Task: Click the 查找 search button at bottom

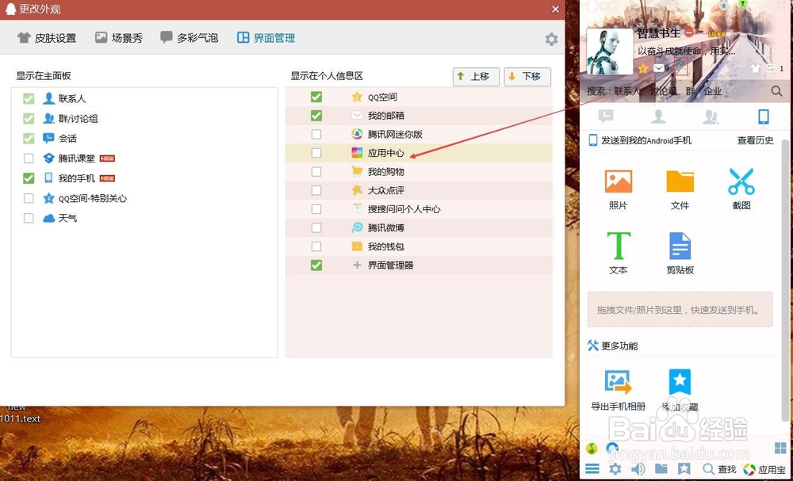Action: pos(720,469)
